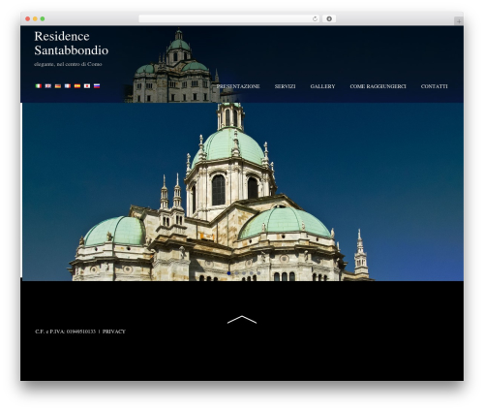Screen dimensions: 484x410
Task: Click the upward chevron in the footer
Action: point(242,319)
